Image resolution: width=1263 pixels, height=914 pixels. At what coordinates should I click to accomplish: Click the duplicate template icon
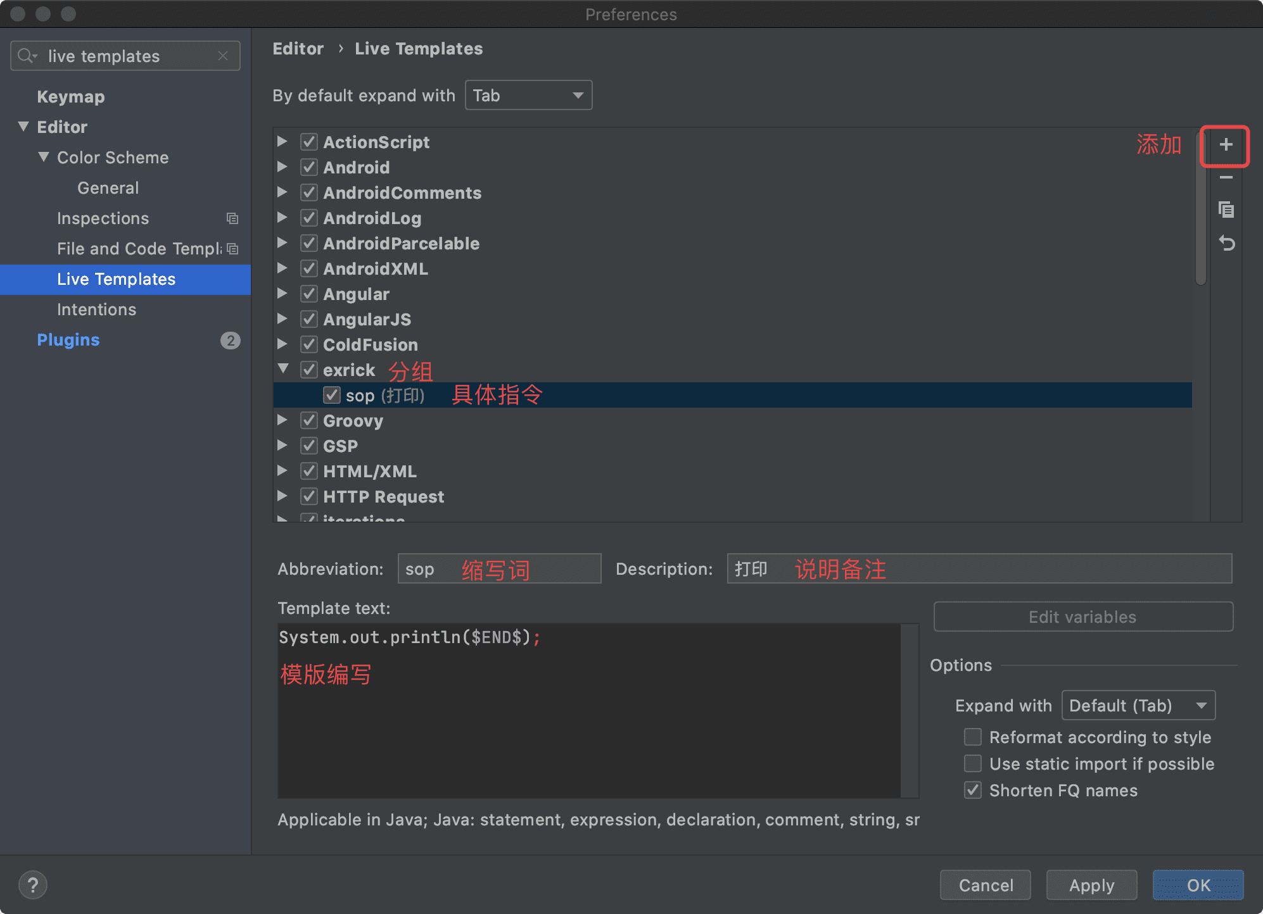tap(1226, 210)
